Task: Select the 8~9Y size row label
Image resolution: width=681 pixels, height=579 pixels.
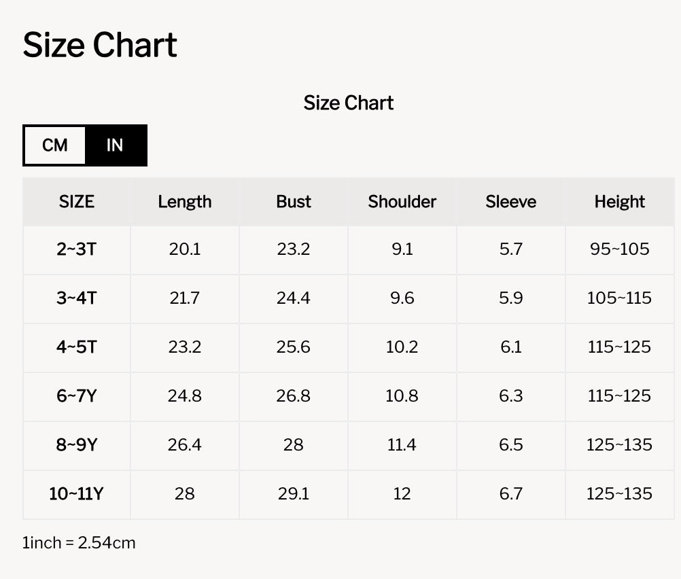Action: click(76, 444)
